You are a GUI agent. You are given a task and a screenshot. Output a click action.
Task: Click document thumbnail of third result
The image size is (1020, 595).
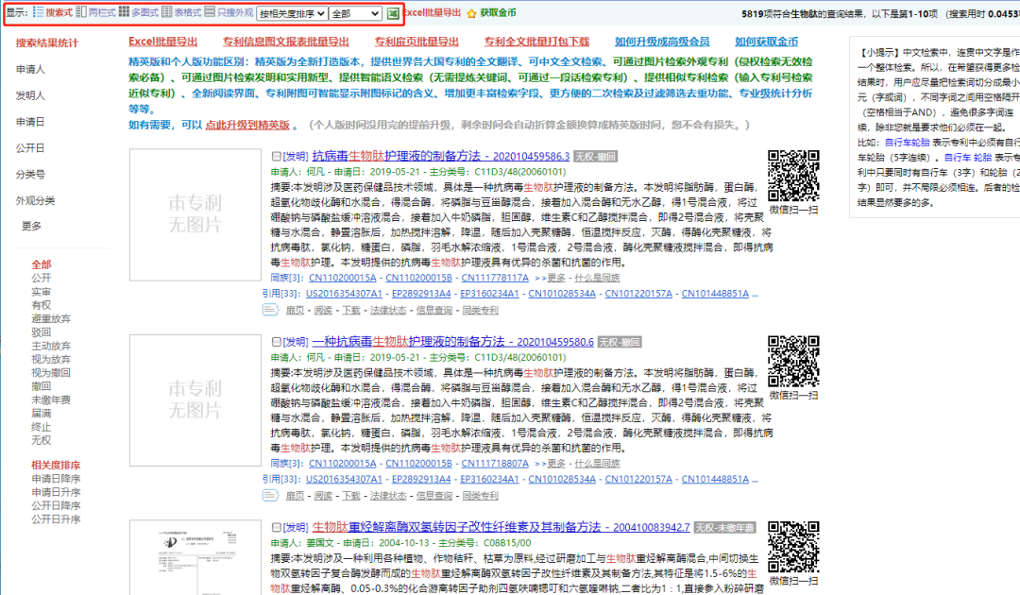(195, 557)
